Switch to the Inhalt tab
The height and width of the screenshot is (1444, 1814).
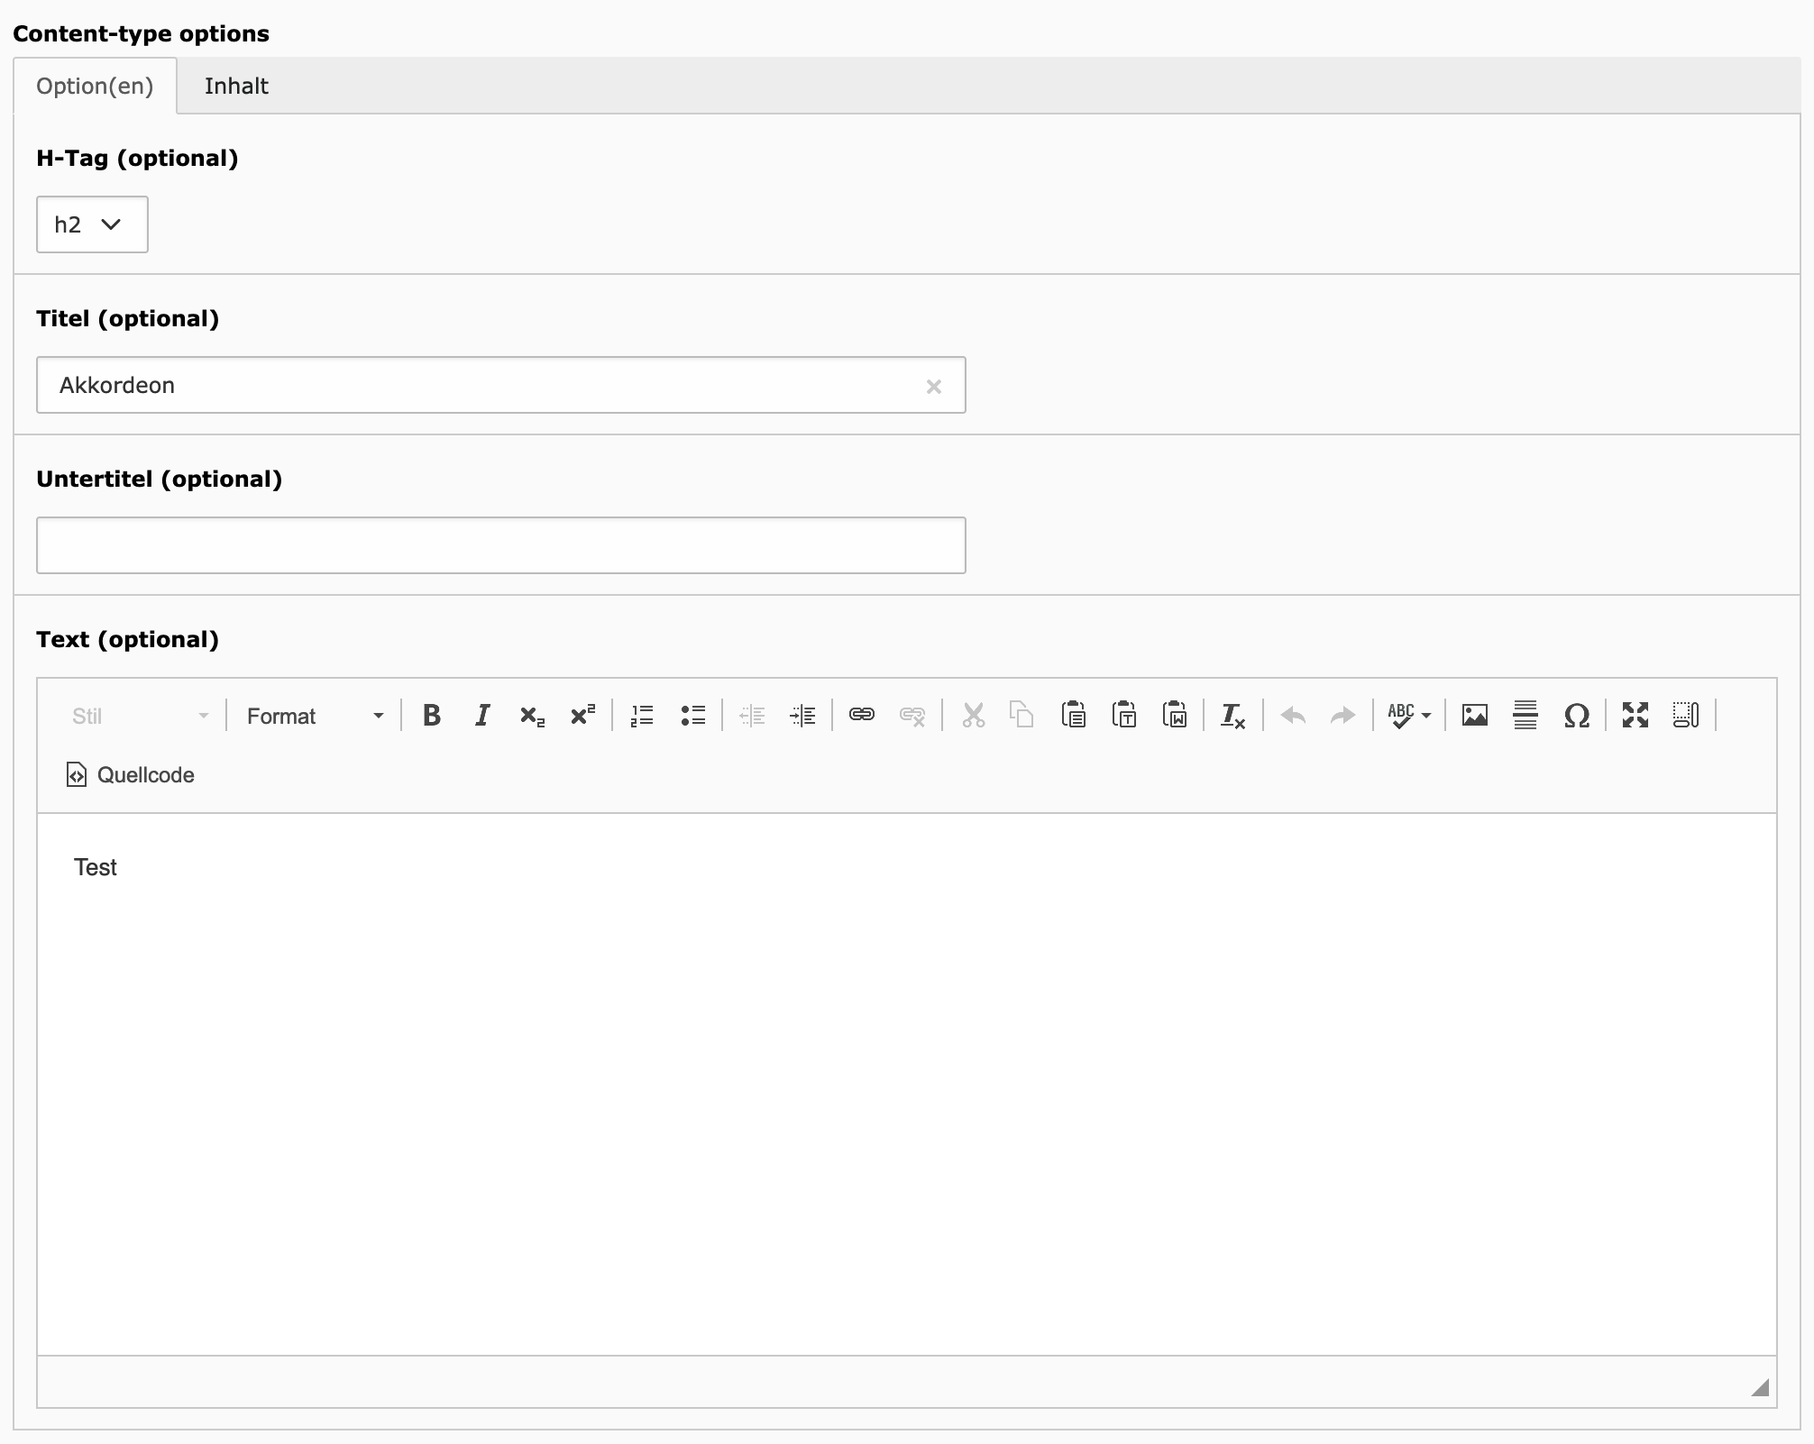coord(236,87)
